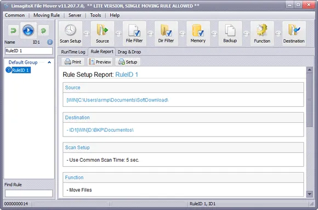Click the RuleID 1 clock icon in the tree

(x=8, y=70)
